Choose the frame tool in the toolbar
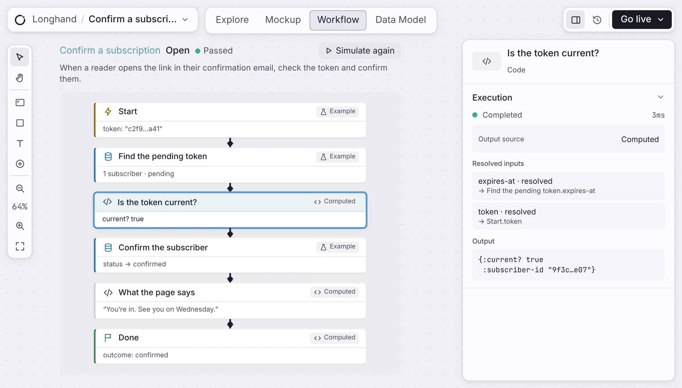This screenshot has height=388, width=682. tap(20, 102)
